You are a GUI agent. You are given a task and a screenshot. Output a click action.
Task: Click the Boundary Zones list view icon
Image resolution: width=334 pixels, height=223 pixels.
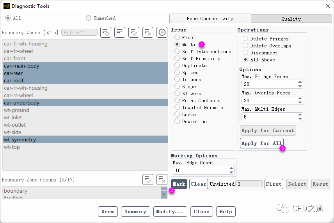(x=120, y=32)
